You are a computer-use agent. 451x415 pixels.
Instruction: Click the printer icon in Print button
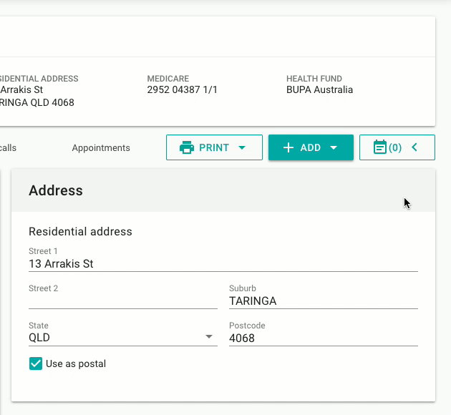click(187, 148)
